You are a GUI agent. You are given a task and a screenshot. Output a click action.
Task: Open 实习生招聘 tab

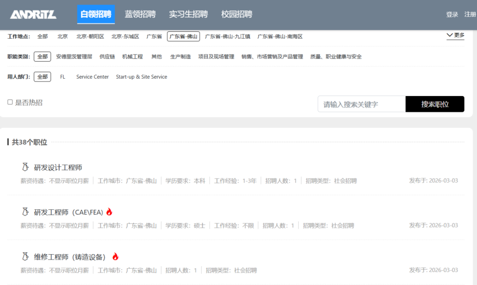(188, 14)
